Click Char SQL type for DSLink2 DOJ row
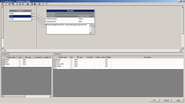This screenshot has width=185, height=104. pos(28,62)
